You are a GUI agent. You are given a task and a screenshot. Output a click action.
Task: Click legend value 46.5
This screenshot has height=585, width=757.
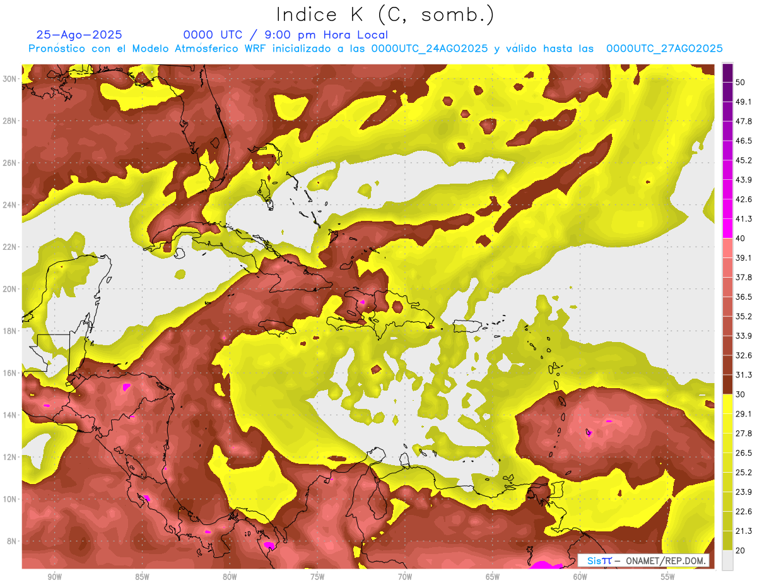click(744, 141)
